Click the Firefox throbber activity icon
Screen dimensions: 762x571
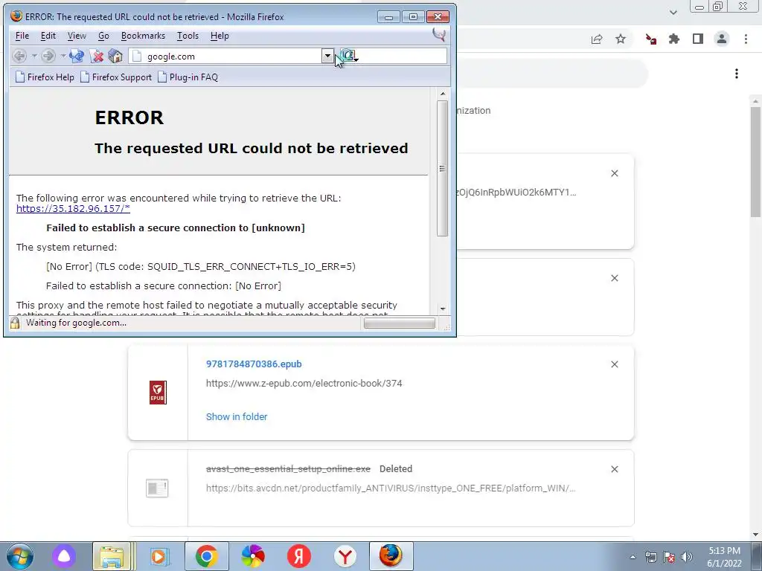[x=439, y=35]
